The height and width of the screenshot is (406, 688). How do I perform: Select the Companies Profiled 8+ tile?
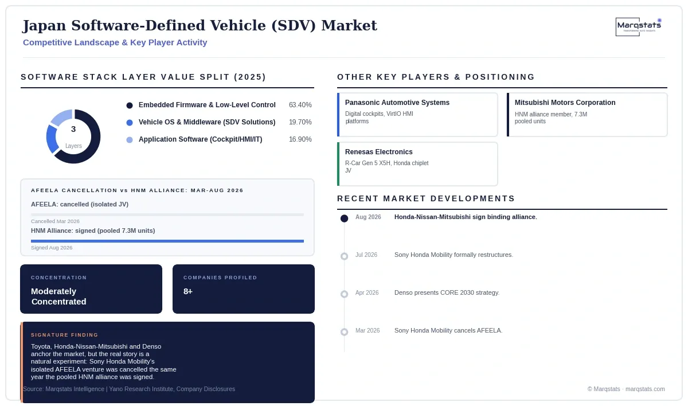click(244, 289)
